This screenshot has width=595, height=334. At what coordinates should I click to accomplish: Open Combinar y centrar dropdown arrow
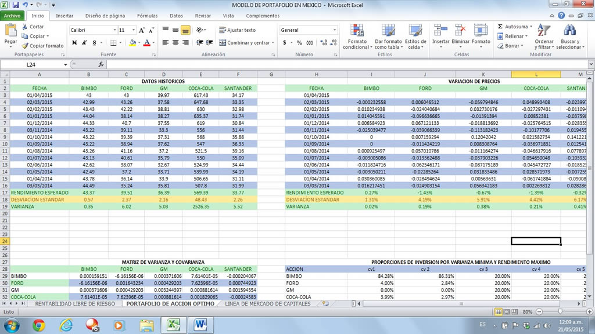273,43
